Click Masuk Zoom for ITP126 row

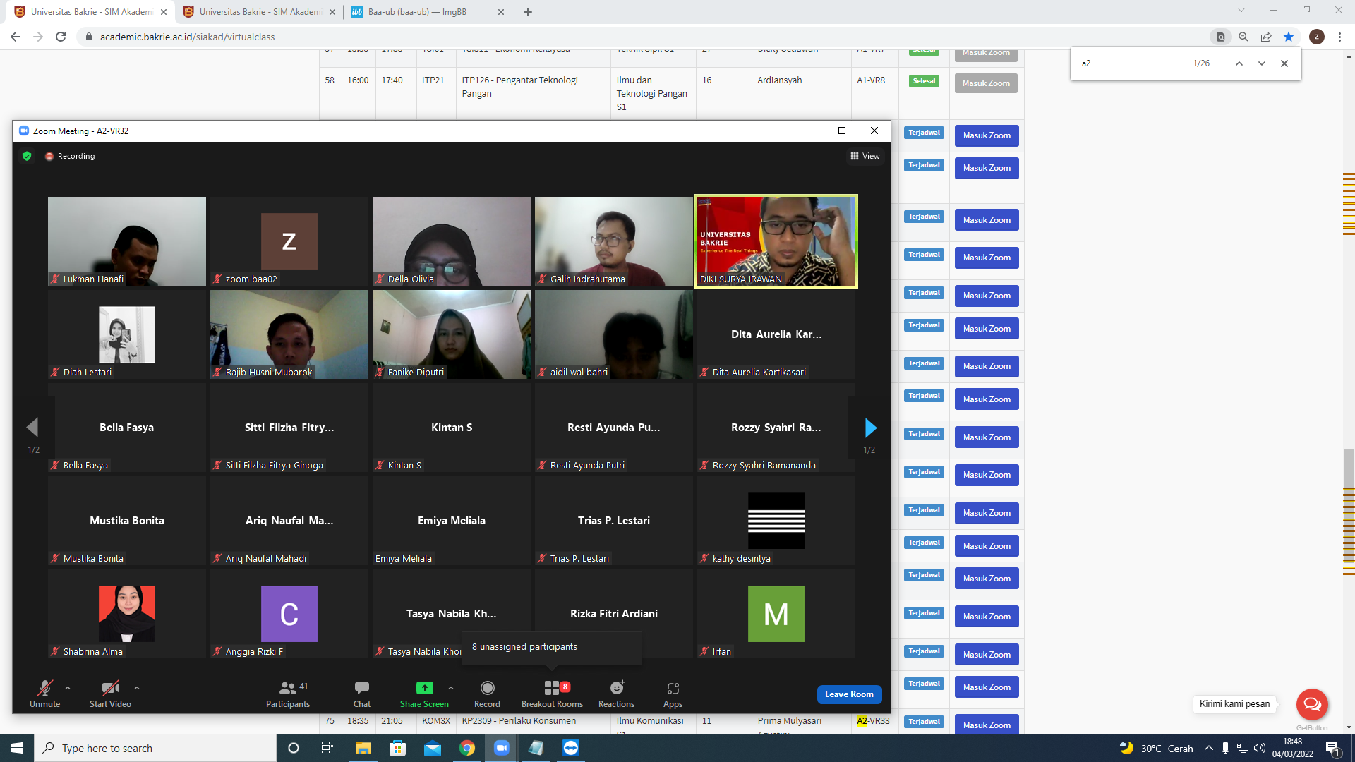986,83
